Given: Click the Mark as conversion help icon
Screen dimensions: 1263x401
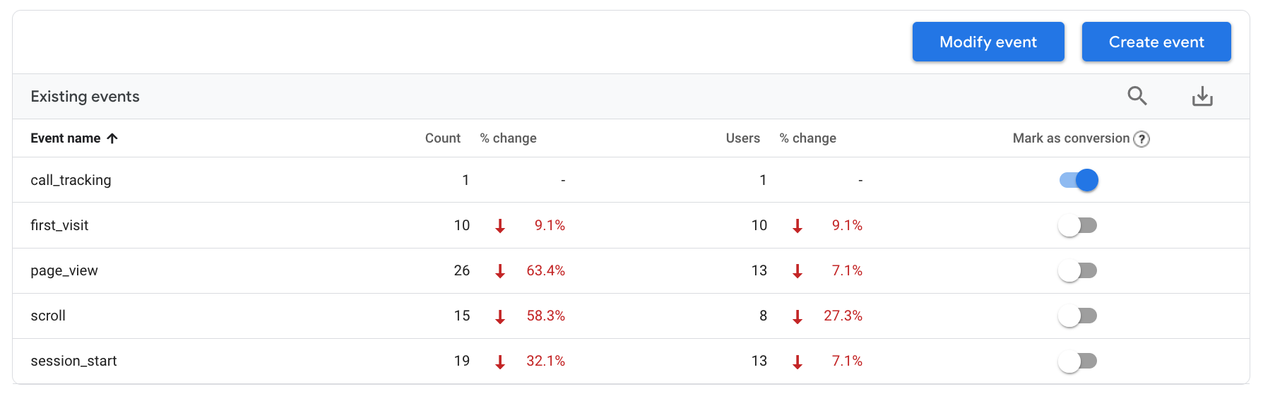Looking at the screenshot, I should [1142, 139].
